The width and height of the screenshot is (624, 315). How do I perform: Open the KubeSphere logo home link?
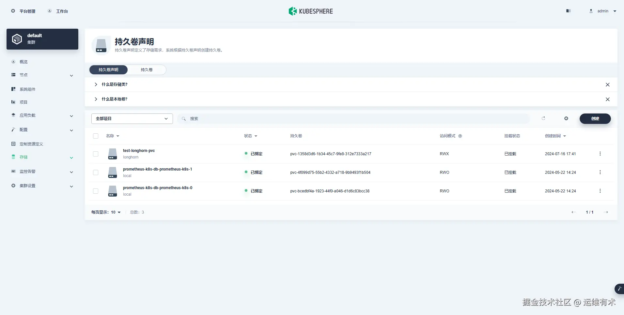coord(311,11)
